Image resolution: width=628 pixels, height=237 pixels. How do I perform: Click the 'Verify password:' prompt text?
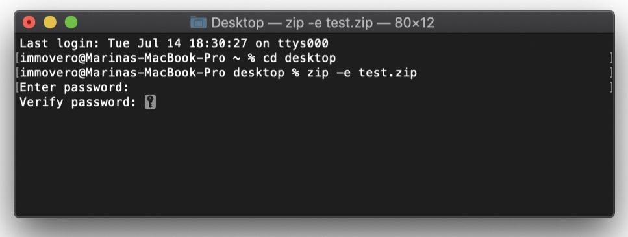coord(78,102)
